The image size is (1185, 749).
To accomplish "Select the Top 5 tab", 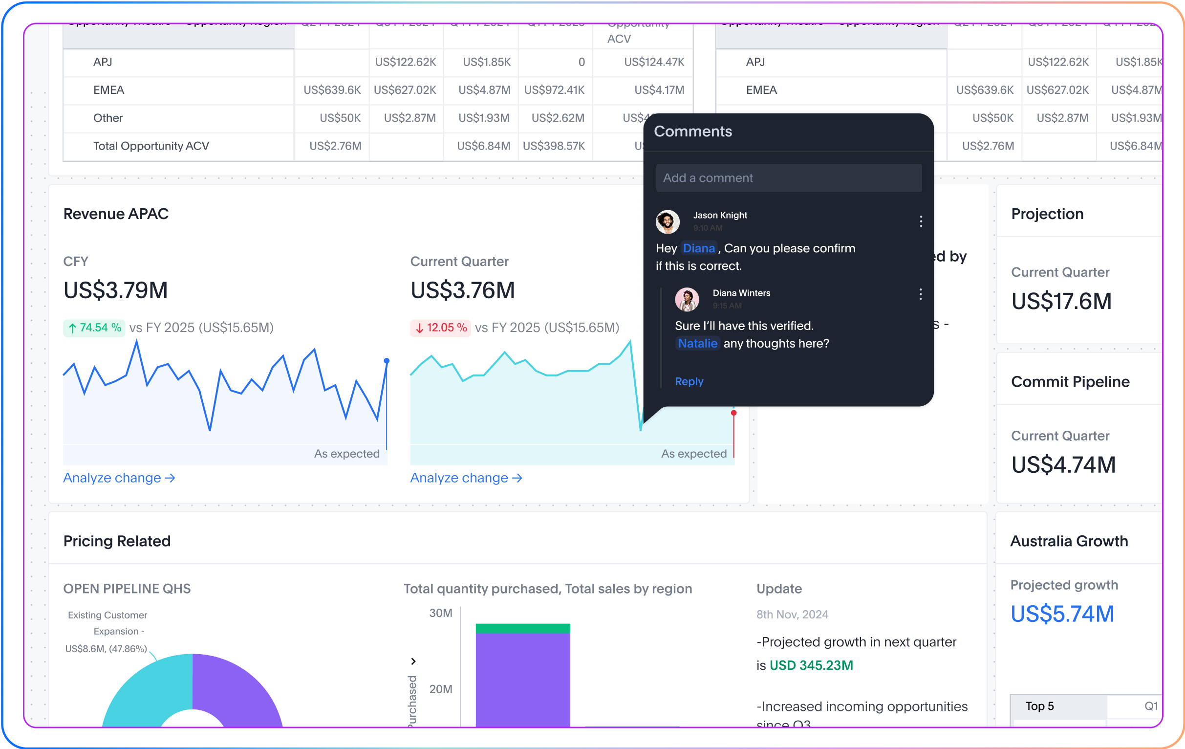I will coord(1039,706).
